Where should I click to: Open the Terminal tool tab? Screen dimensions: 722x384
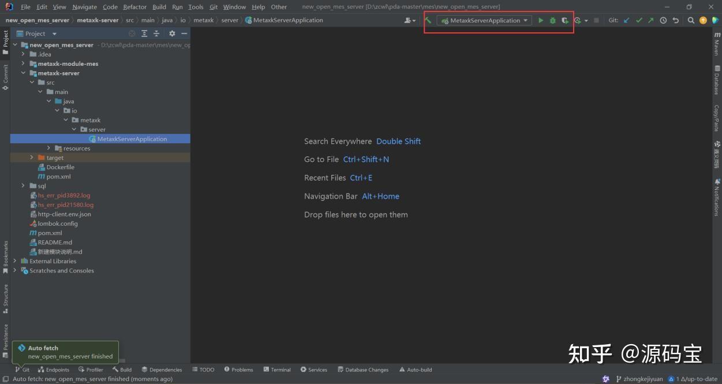[277, 370]
